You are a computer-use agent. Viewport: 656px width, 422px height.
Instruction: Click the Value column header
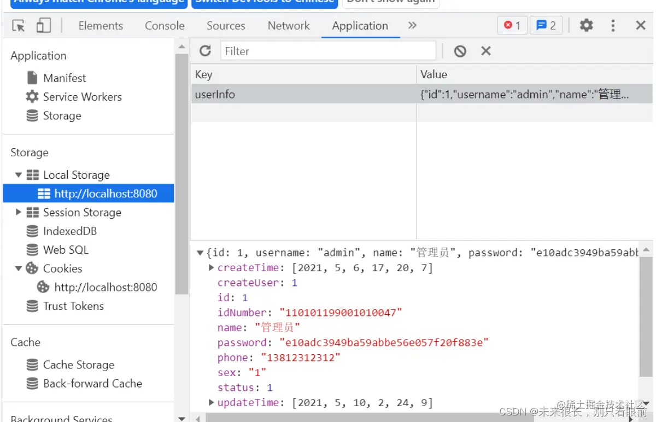(x=535, y=74)
